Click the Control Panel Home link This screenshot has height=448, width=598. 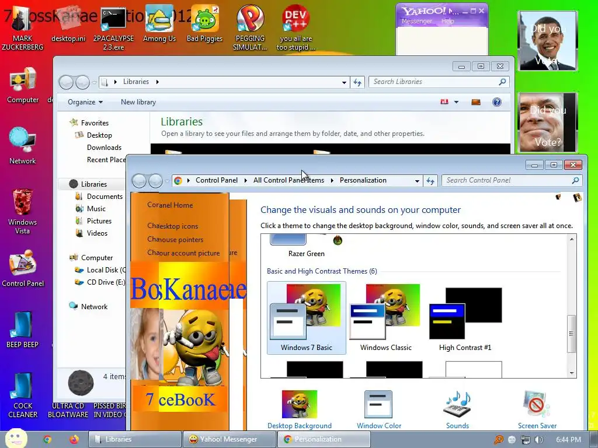(x=170, y=205)
